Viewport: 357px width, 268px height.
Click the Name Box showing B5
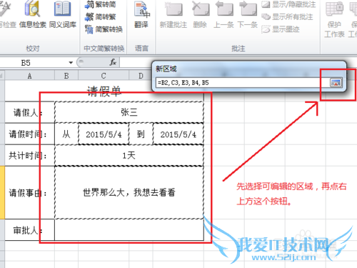(34, 63)
